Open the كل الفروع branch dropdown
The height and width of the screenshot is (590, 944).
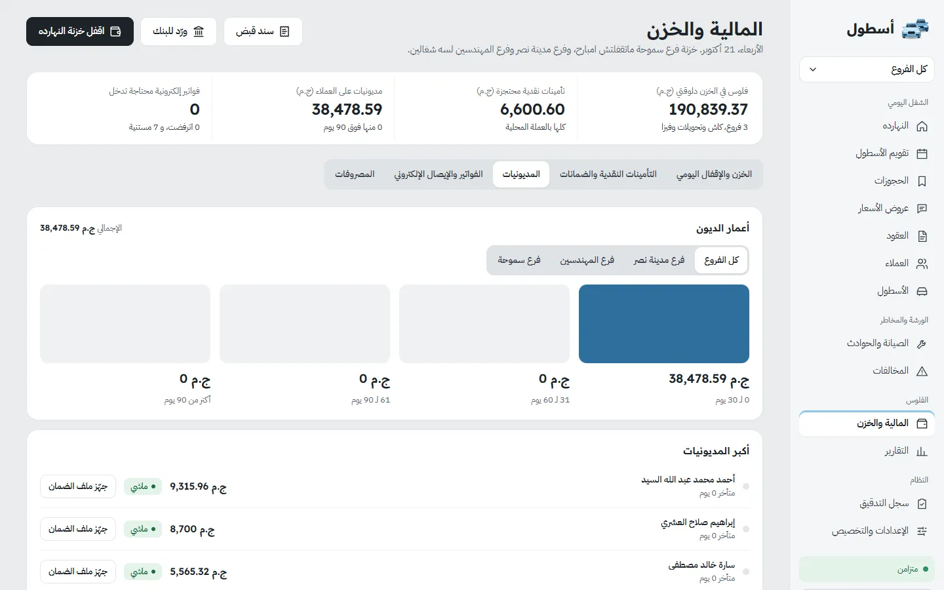coord(867,69)
